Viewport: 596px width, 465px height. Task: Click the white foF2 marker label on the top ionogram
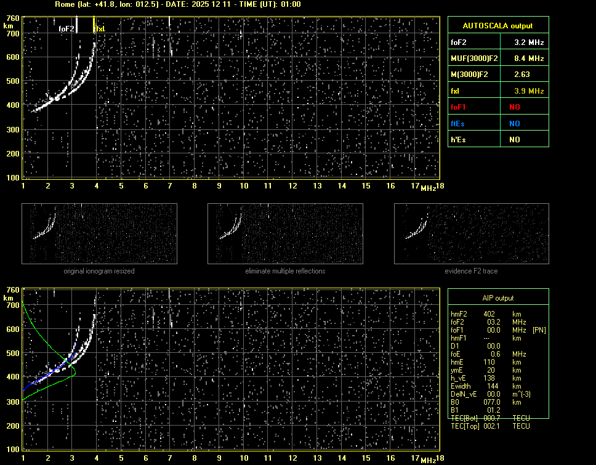pyautogui.click(x=66, y=28)
